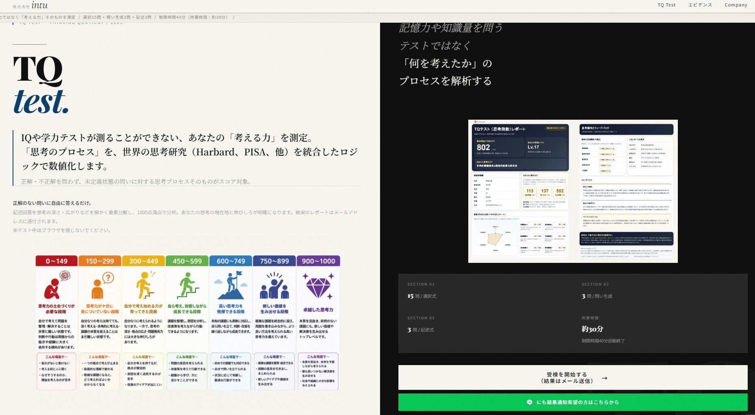Click the flag-climber icon under 600~749
This screenshot has height=415, width=755.
[231, 285]
